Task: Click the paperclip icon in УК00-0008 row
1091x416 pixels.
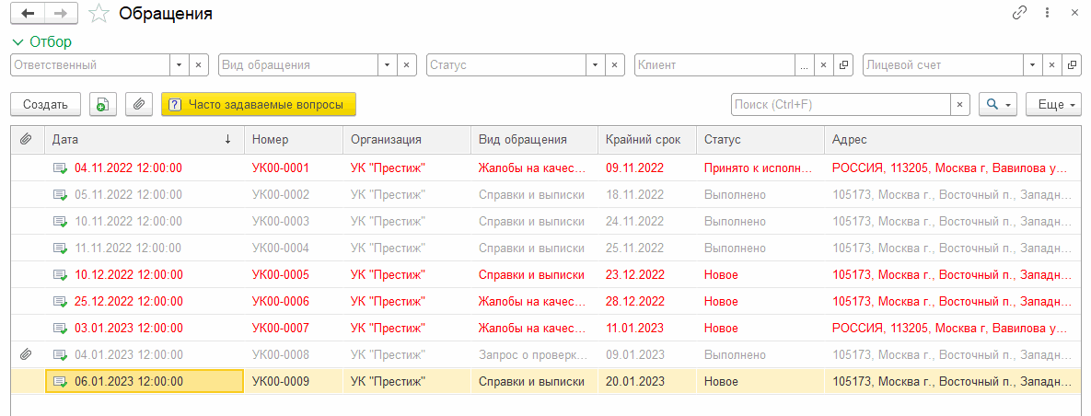Action: (26, 354)
